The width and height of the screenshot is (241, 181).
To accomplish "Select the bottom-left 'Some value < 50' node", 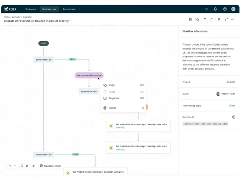I will coord(43,154).
